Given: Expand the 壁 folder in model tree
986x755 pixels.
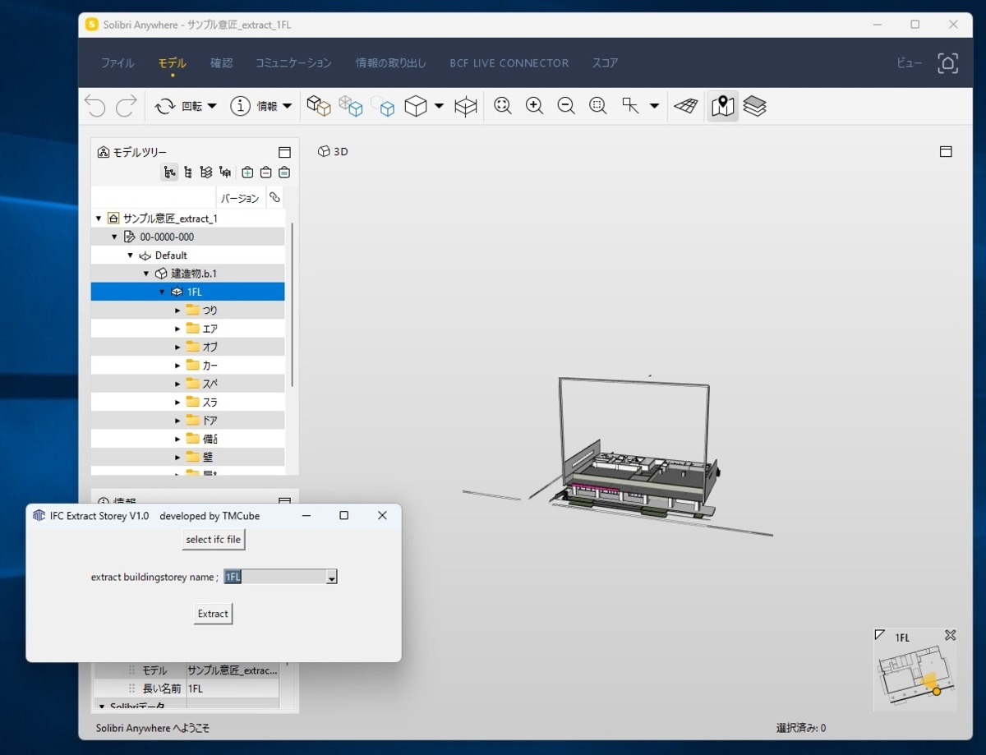Looking at the screenshot, I should [176, 456].
